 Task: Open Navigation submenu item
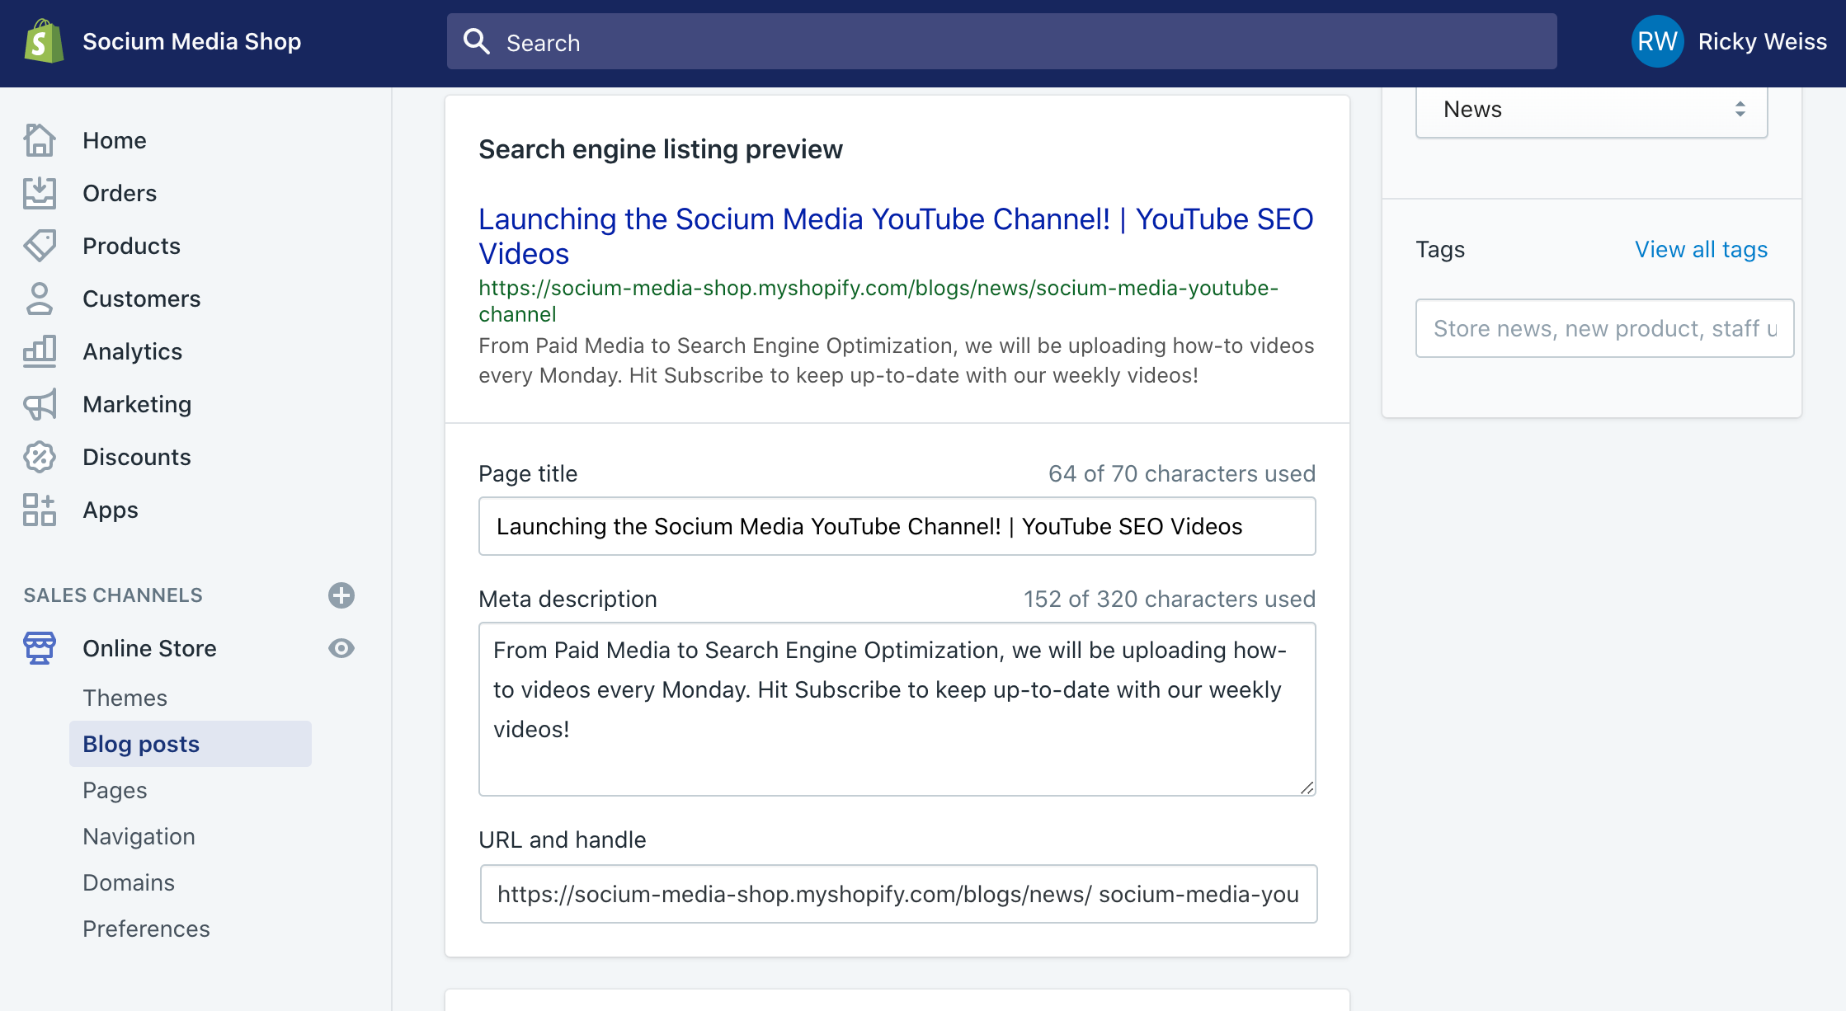139,836
